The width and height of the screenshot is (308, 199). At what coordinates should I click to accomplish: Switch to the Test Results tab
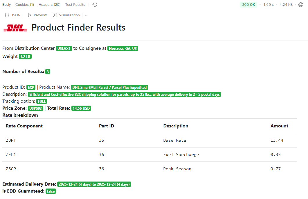pyautogui.click(x=75, y=5)
